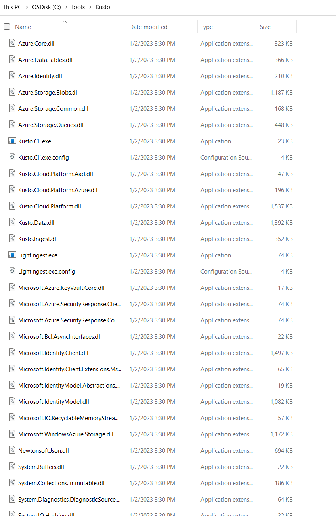Click the LightIngest.exe.config gear icon
The width and height of the screenshot is (336, 521).
tap(12, 271)
